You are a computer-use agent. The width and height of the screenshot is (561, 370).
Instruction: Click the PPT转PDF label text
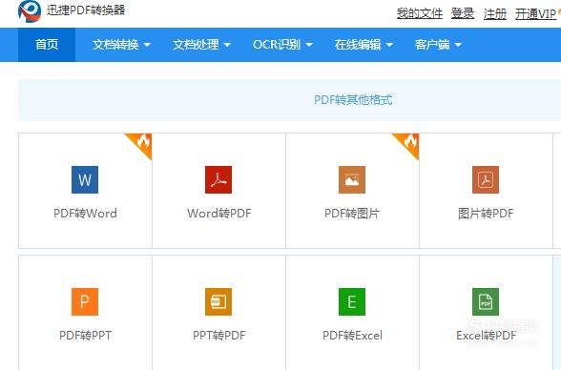(x=219, y=336)
